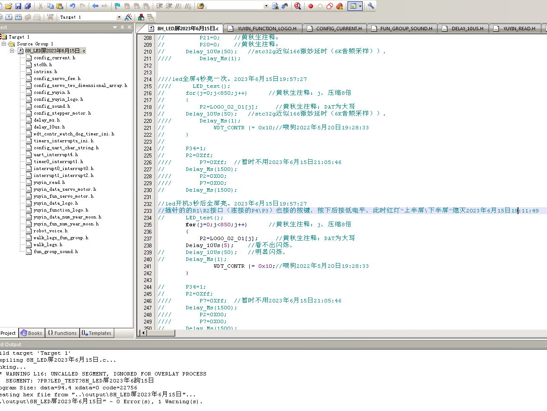Kill all breakpoints icon
Viewport: 547px width, 411px height.
click(x=339, y=6)
